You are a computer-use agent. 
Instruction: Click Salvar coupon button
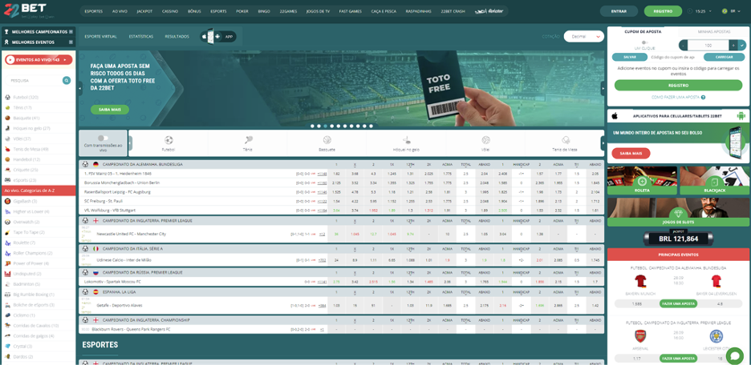coord(630,57)
